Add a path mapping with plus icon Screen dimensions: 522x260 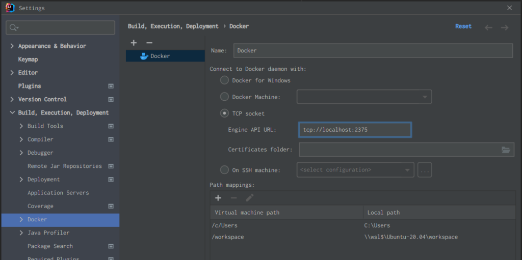(218, 198)
